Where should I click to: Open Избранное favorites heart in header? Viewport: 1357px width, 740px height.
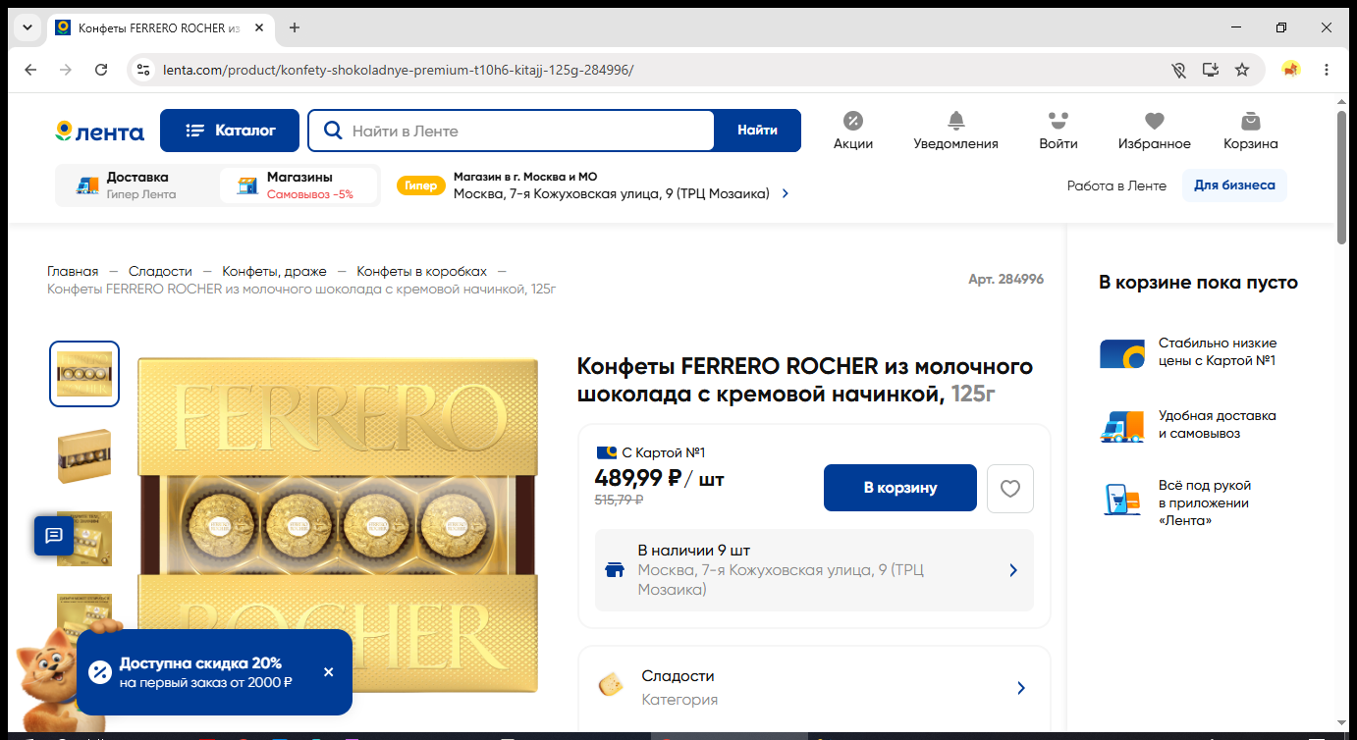pos(1154,131)
